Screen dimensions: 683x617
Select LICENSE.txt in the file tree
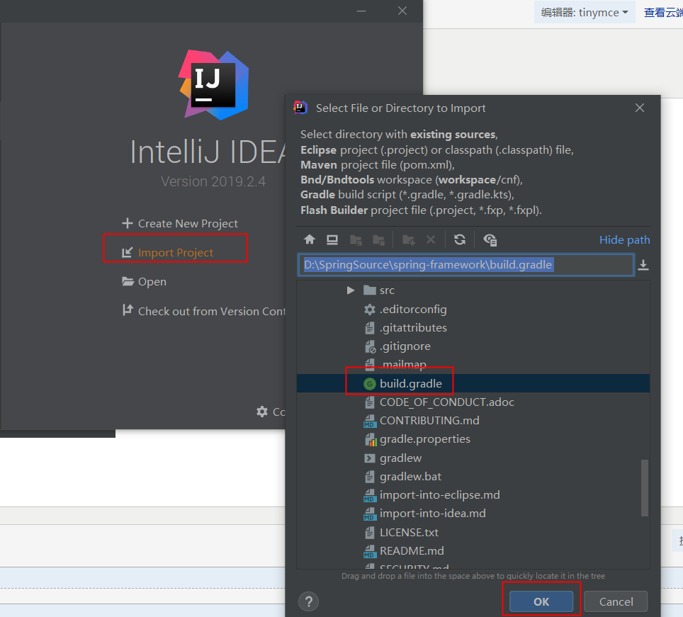pyautogui.click(x=409, y=533)
